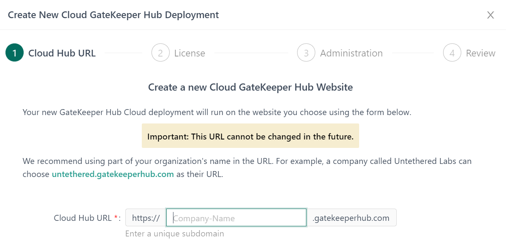Click the step 3 number circle
506x252 pixels.
point(306,53)
